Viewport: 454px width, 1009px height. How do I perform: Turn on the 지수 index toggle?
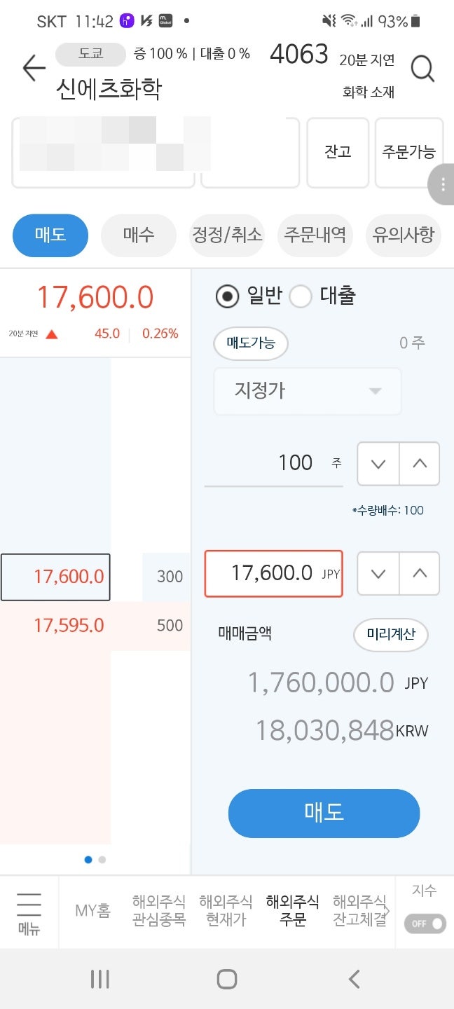[424, 924]
